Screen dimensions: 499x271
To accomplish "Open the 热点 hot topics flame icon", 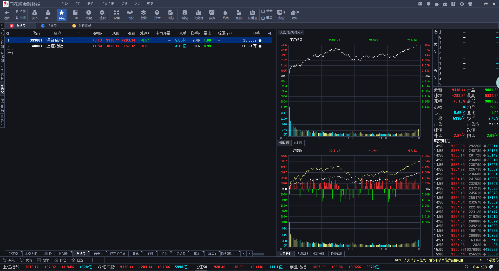I will 226,15.
